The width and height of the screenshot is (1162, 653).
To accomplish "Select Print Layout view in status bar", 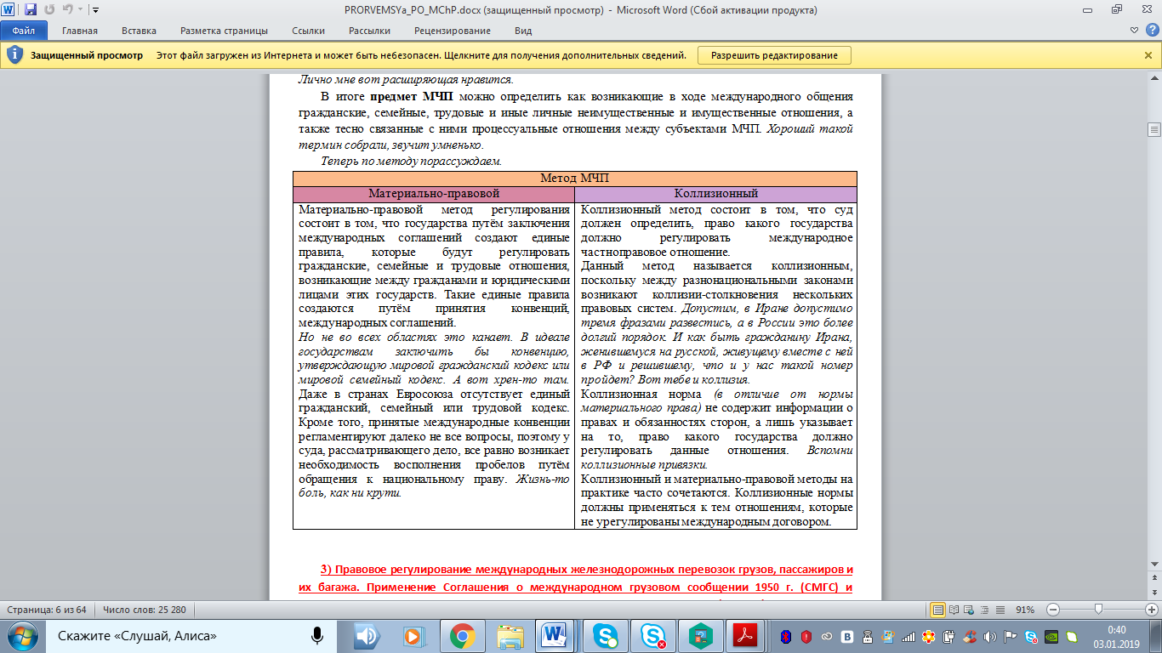I will point(937,610).
